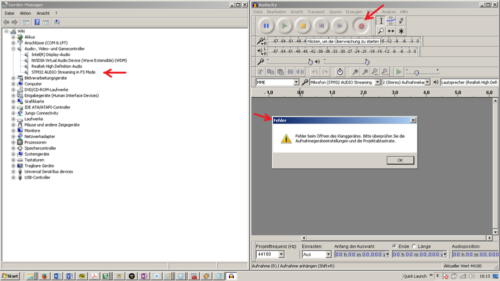Click the playback meter speaker icon
This screenshot has height=281, width=500.
click(261, 51)
